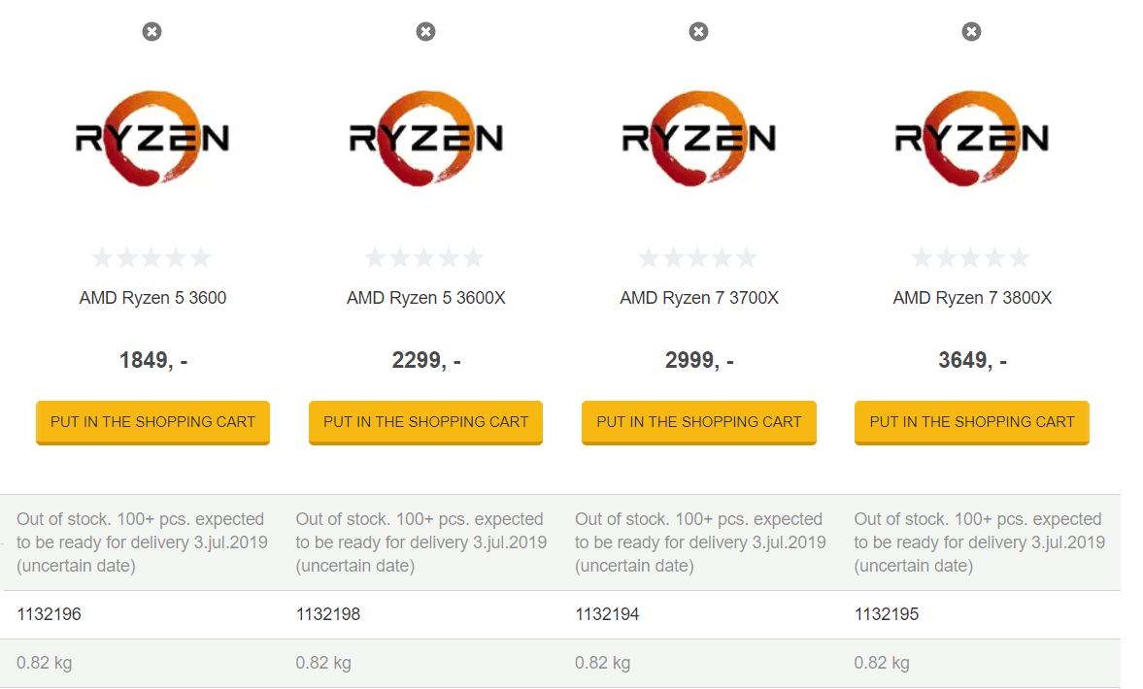Click the Ryzen 7 3700X logo image

[699, 139]
